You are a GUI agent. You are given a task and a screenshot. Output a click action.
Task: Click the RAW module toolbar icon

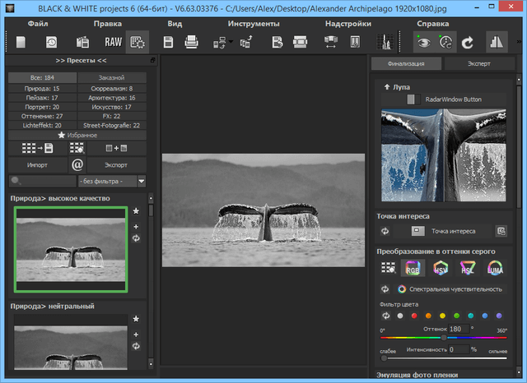tap(112, 41)
